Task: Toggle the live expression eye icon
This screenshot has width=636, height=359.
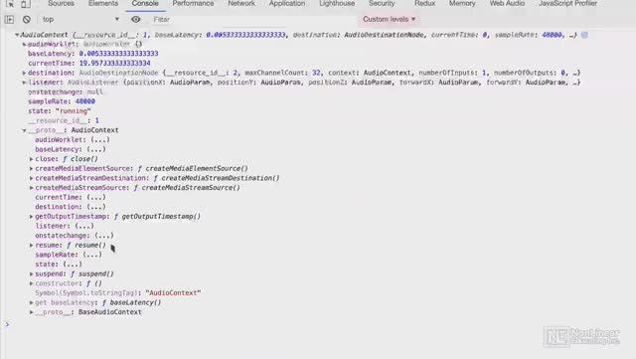Action: (136, 19)
